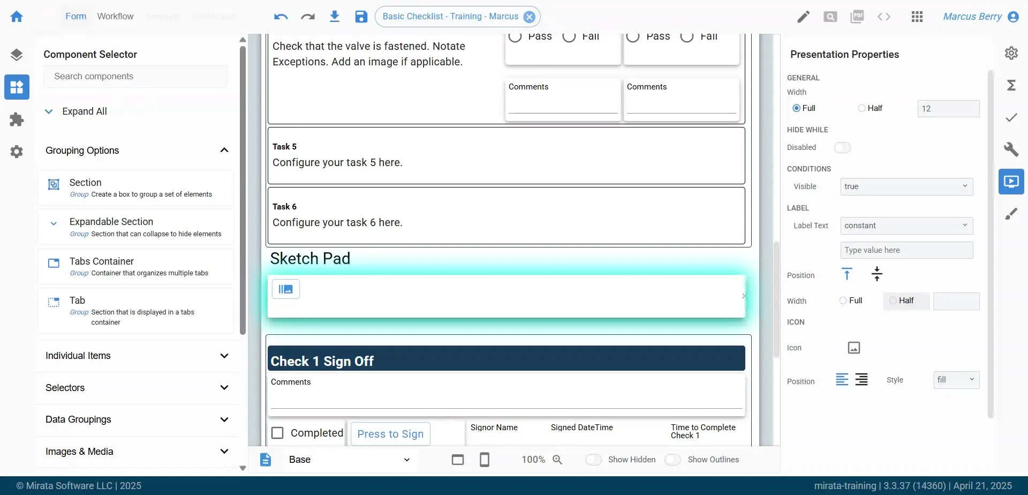Screen dimensions: 1028x495
Task: Select Half width radio button
Action: 861,108
